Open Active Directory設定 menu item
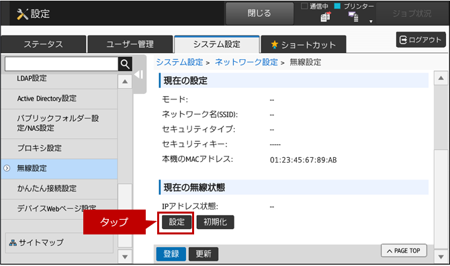 point(59,99)
